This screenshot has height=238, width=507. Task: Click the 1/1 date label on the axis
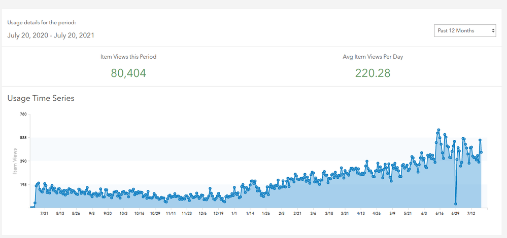pos(234,214)
